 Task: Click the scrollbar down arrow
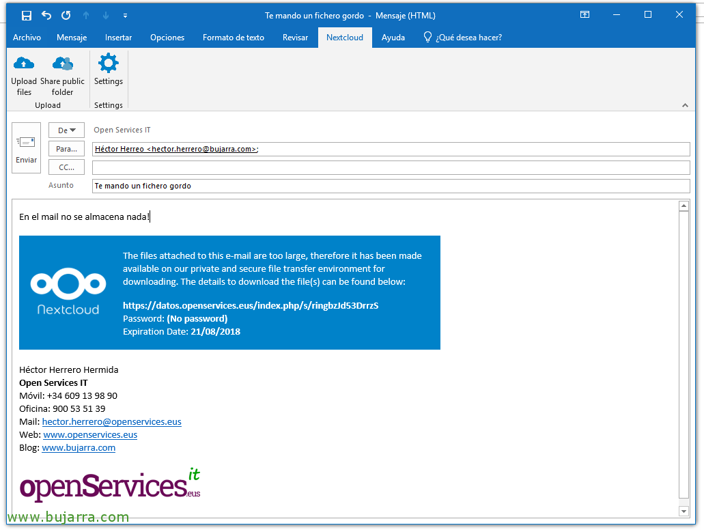[684, 512]
